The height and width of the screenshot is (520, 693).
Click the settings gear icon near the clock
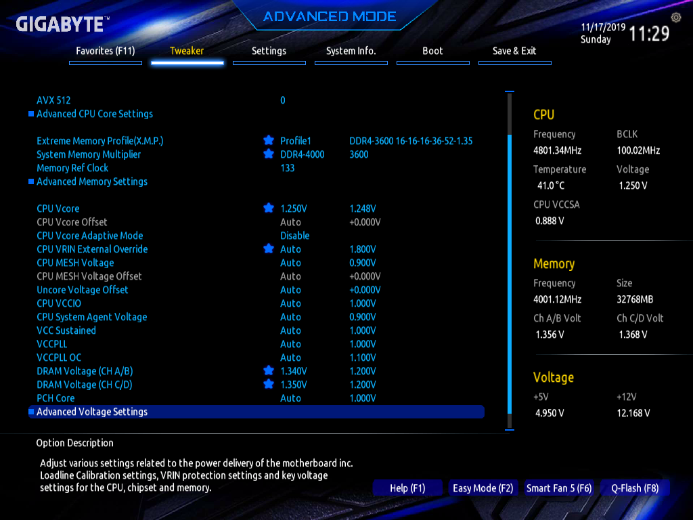(x=676, y=18)
